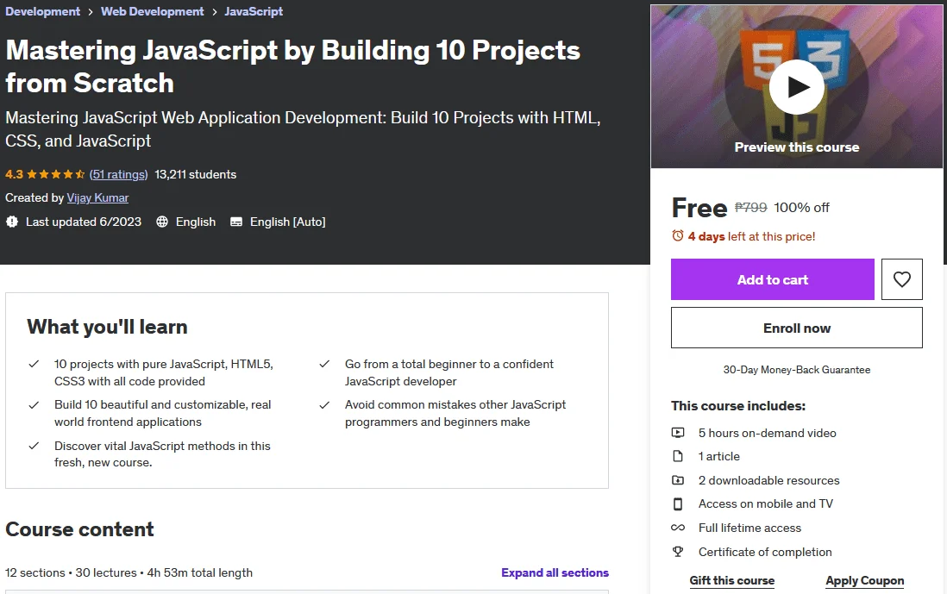Click the chevron after the Development breadcrumb

(90, 12)
